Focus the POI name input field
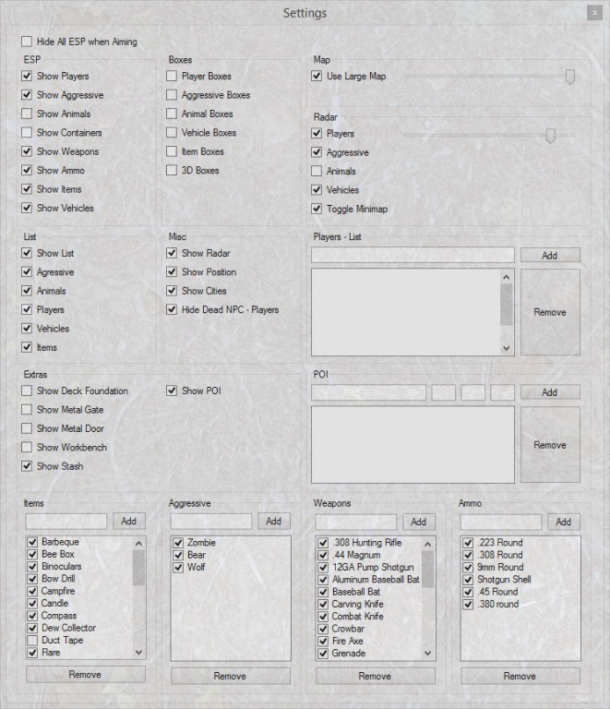Viewport: 610px width, 709px height. (x=369, y=392)
